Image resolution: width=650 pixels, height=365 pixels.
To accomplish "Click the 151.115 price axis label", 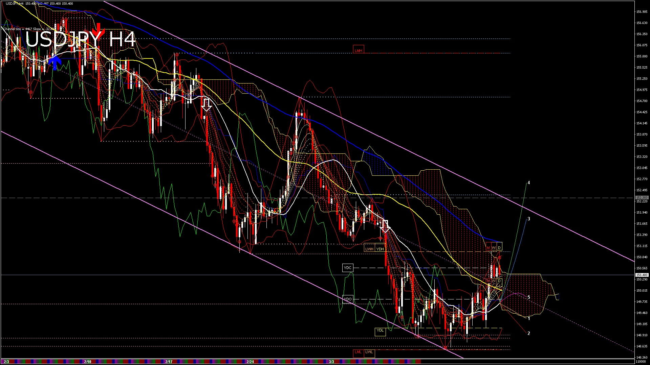I will 642,246.
